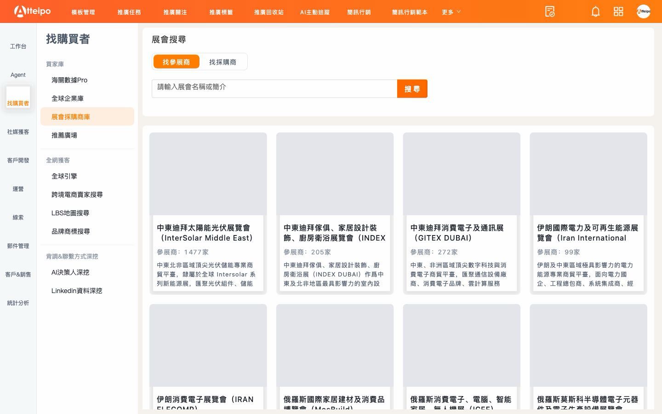Open LBS地圖搜尋 in the sidebar
This screenshot has width=662, height=414.
point(87,213)
